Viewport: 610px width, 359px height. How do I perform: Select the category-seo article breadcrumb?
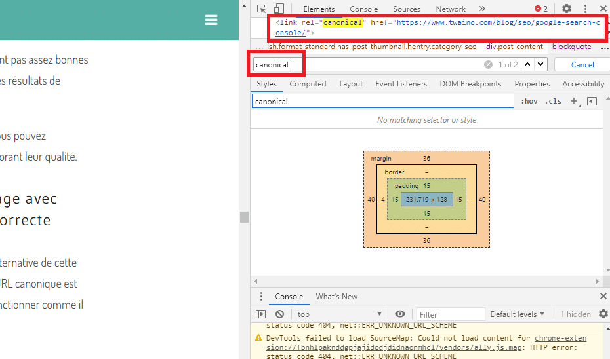click(373, 47)
